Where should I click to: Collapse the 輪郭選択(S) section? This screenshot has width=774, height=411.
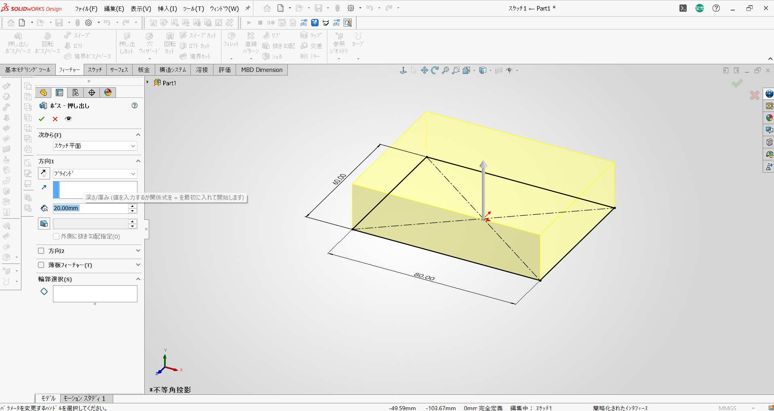tap(138, 279)
